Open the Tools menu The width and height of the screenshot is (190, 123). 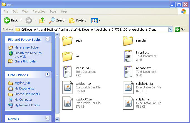53,11
